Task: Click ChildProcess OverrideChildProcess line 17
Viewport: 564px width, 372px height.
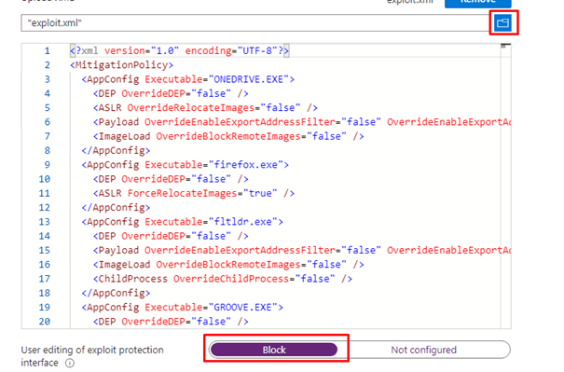Action: click(x=223, y=279)
